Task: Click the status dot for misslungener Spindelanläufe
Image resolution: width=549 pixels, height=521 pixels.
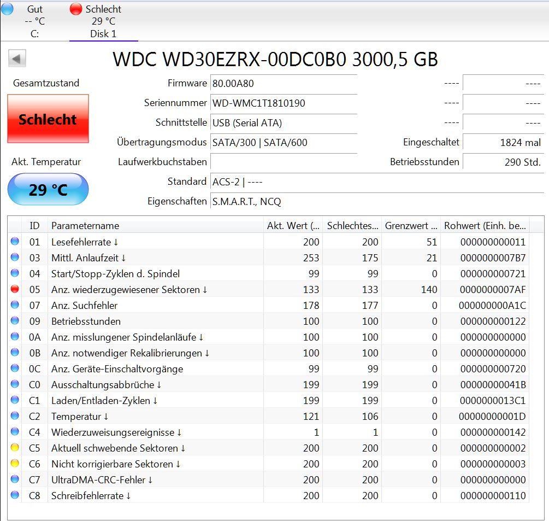Action: [x=15, y=336]
